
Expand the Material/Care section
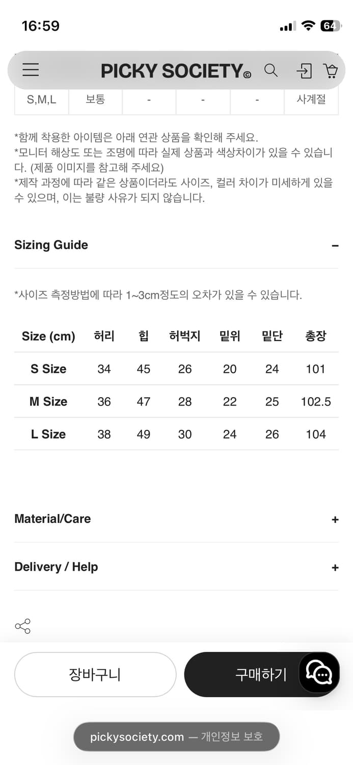pyautogui.click(x=335, y=519)
